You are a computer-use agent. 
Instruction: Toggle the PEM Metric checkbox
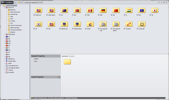click(x=73, y=29)
